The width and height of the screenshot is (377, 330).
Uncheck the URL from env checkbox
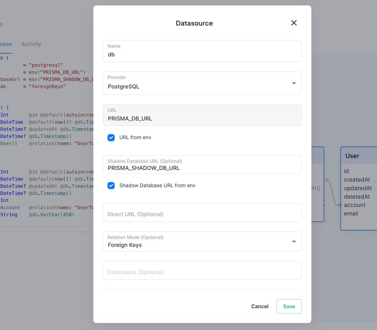111,137
